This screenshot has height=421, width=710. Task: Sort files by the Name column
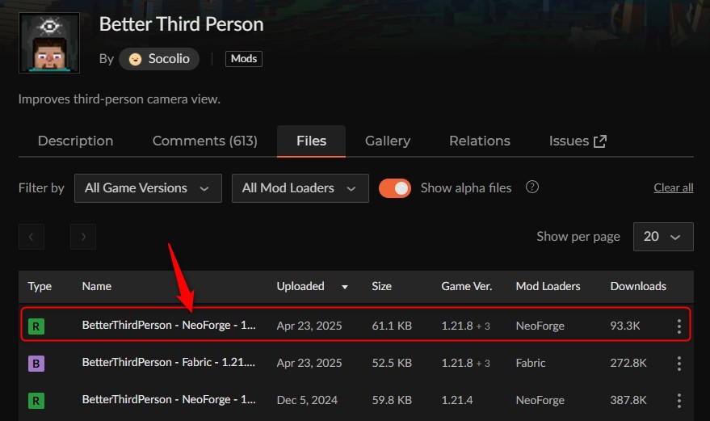pos(96,286)
